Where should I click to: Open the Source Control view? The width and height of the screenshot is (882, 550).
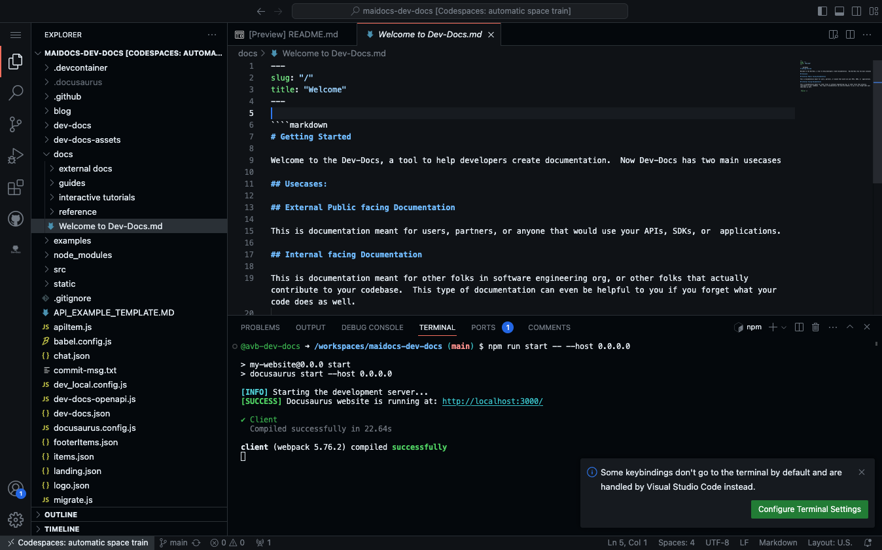(16, 124)
